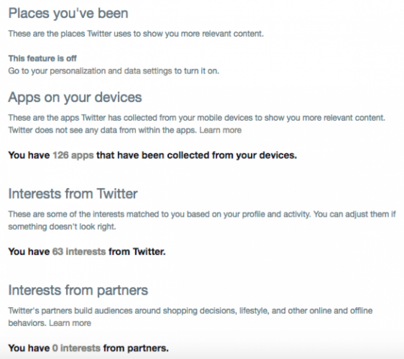Click the 'something doesn't look right' line
The image size is (404, 359).
[62, 227]
